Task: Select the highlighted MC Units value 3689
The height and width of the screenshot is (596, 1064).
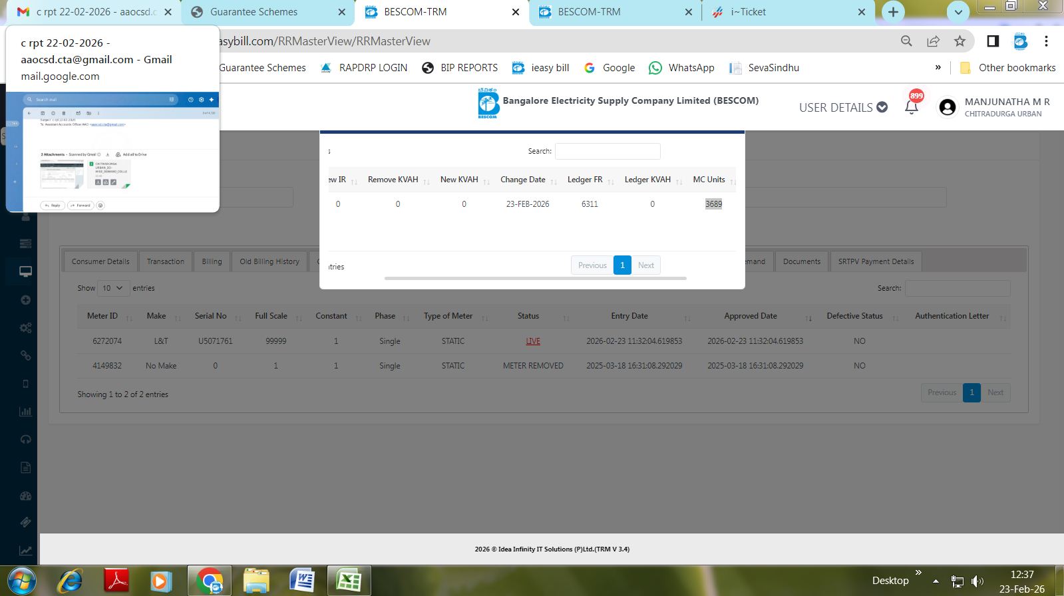Action: (713, 204)
